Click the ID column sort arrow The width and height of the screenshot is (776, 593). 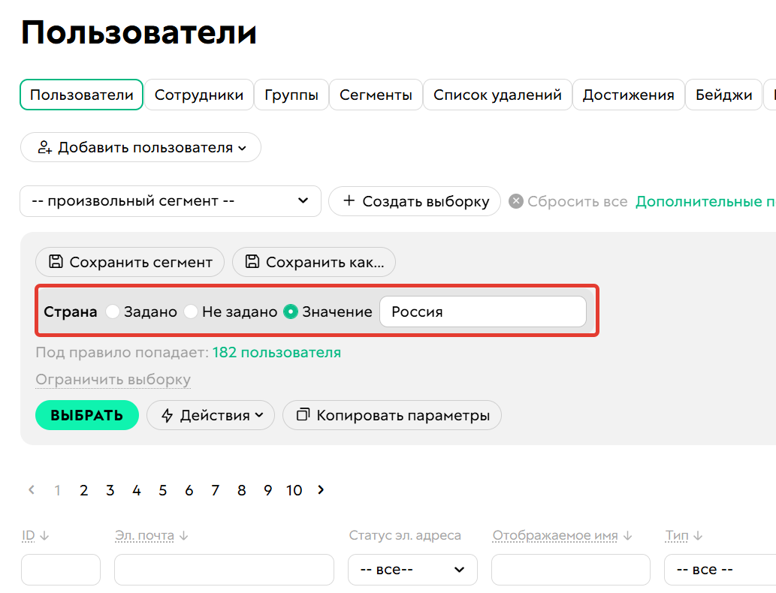pyautogui.click(x=44, y=535)
